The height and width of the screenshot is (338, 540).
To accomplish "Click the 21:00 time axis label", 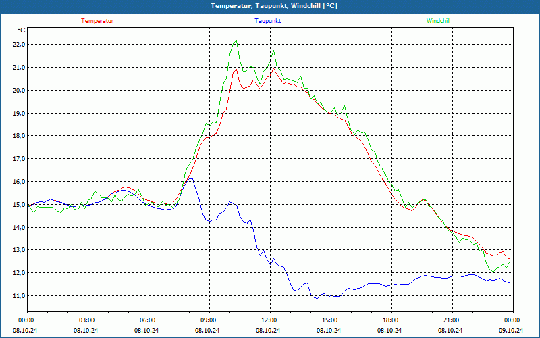I will (451, 320).
